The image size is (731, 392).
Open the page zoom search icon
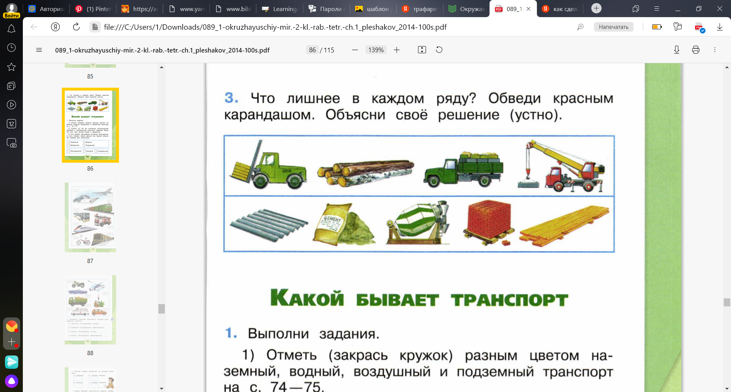pyautogui.click(x=580, y=27)
